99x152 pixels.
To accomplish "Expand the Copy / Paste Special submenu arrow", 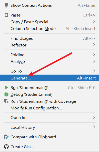I will click(94, 21).
